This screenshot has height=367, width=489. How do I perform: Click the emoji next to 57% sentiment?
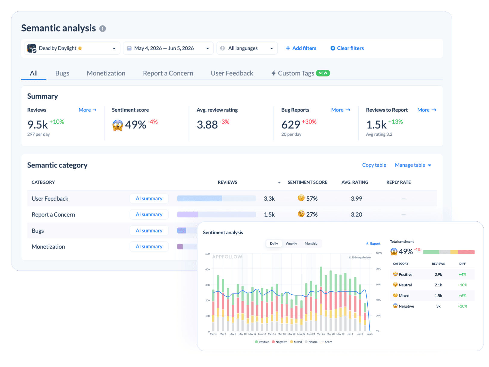coord(301,198)
